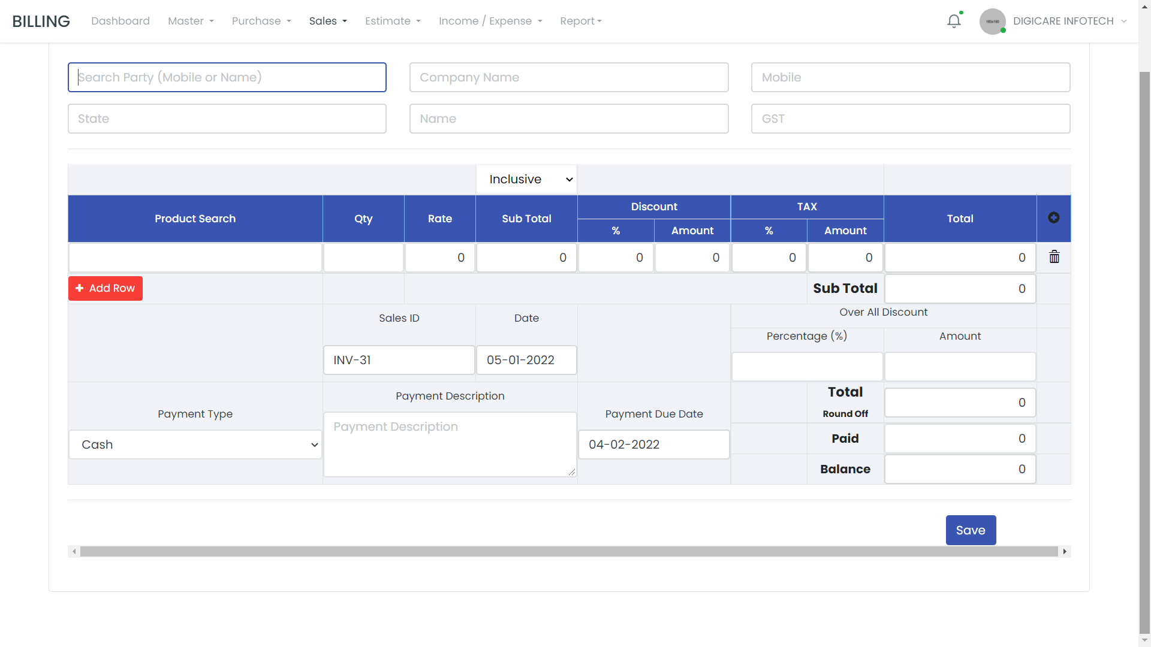This screenshot has height=647, width=1151.
Task: Open the notifications bell
Action: pos(954,21)
